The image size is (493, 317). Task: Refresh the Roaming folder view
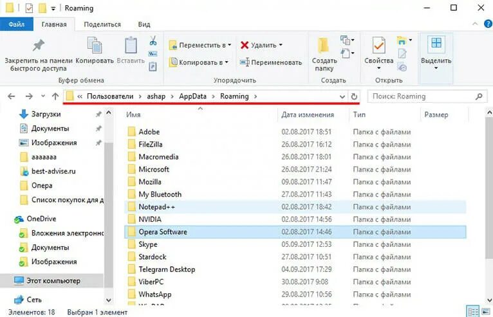354,96
